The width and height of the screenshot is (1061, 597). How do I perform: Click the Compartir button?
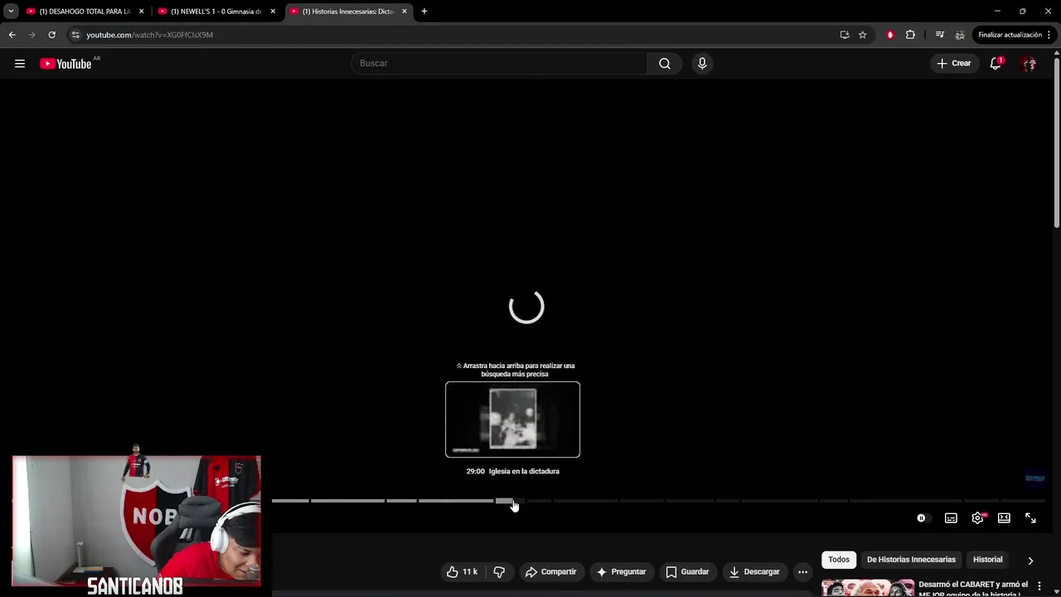click(550, 572)
